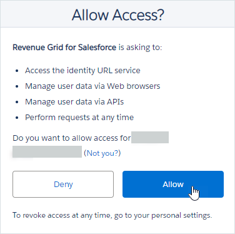
Task: Open the "Not you?" link
Action: (x=102, y=153)
